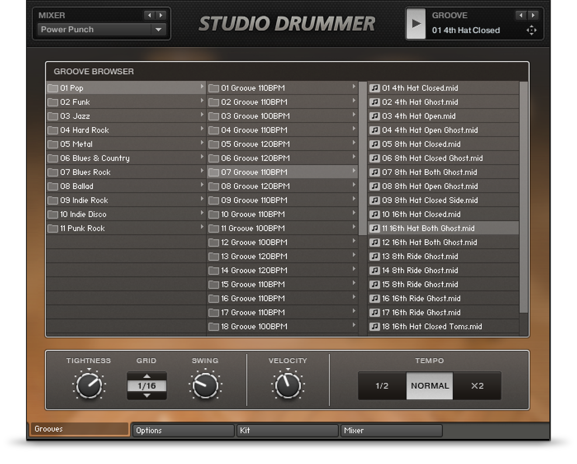Click the Tightness knob

(88, 386)
